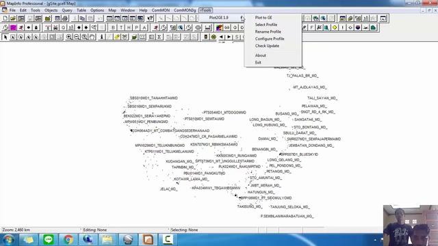Click the SBS010MD1_TANAHHITAMMD map label
The height and width of the screenshot is (246, 438).
click(153, 98)
